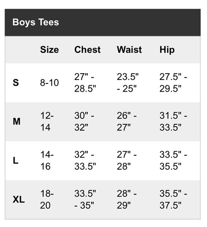Select the 8-10 size cell
The image size is (207, 227).
pos(49,83)
